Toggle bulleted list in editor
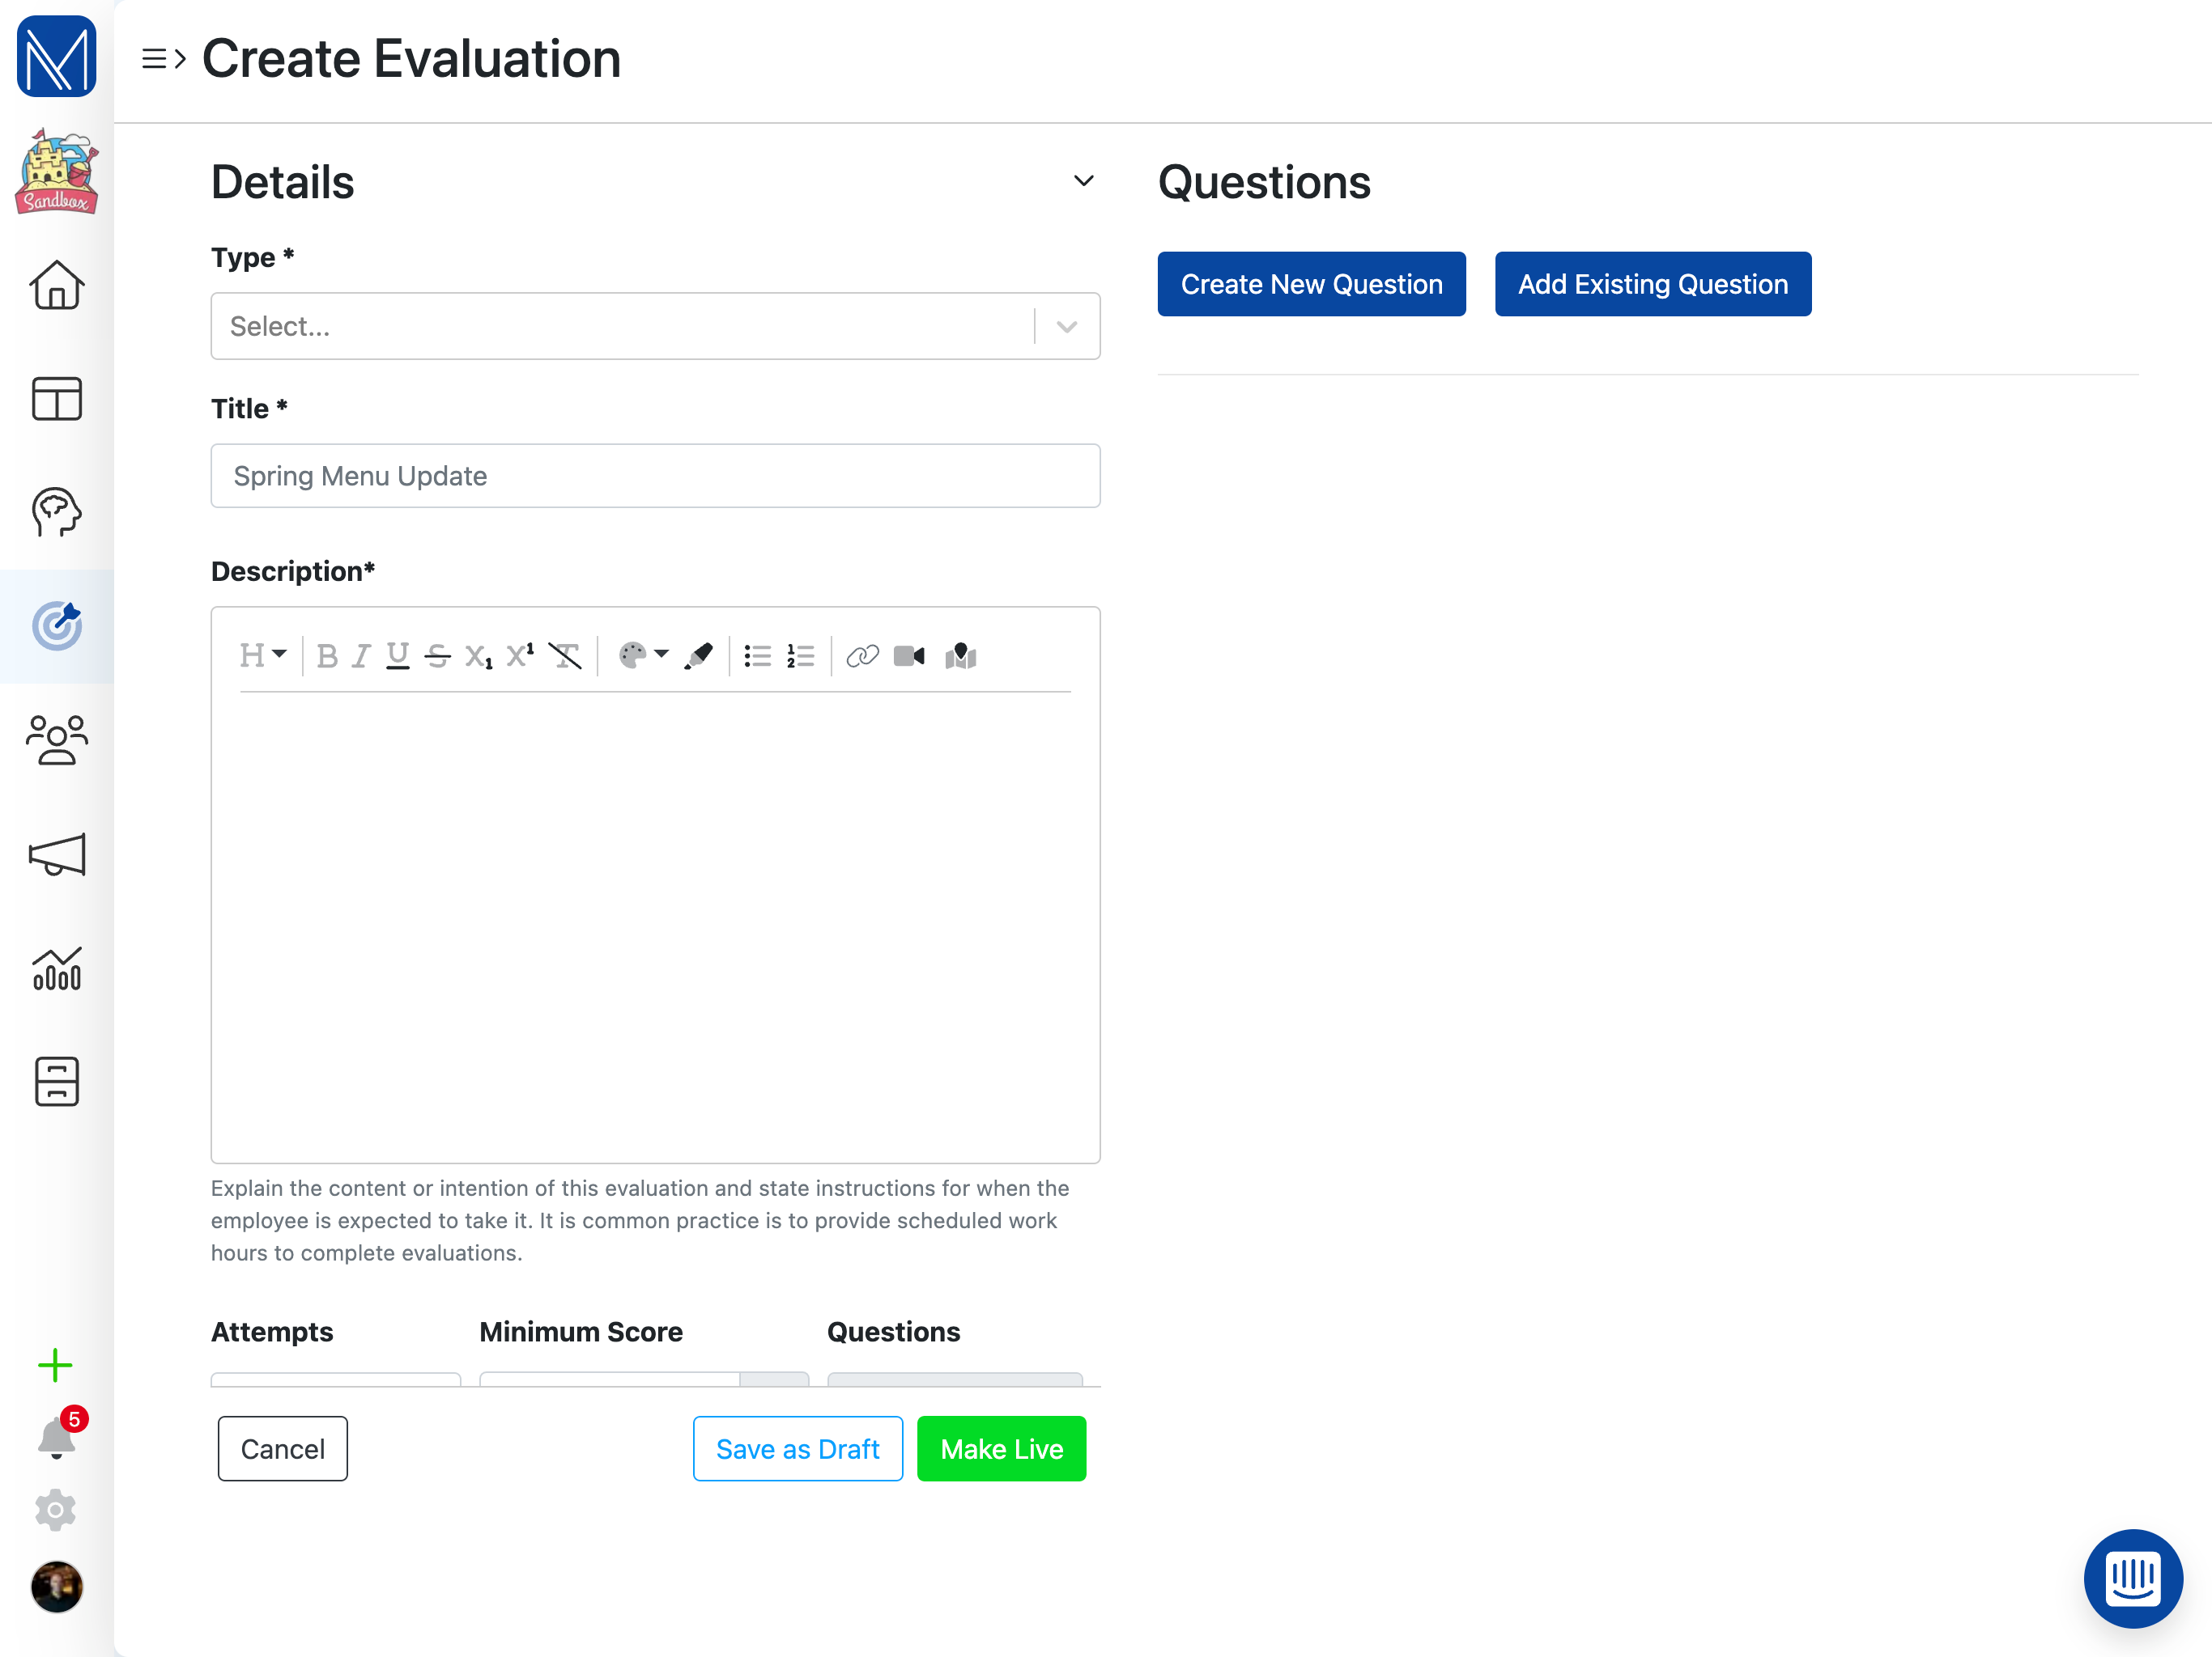Screen dimensions: 2212x1657 (x=757, y=657)
